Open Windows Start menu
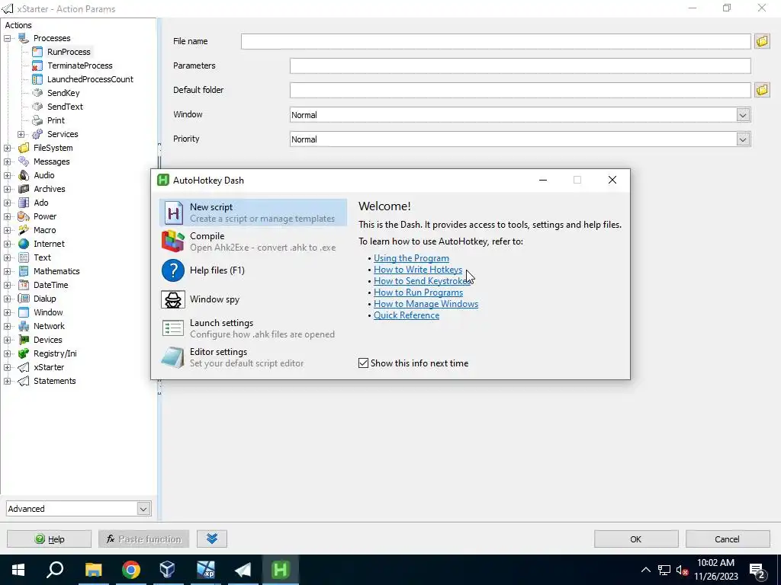Screen dimensions: 781x585 [18, 570]
